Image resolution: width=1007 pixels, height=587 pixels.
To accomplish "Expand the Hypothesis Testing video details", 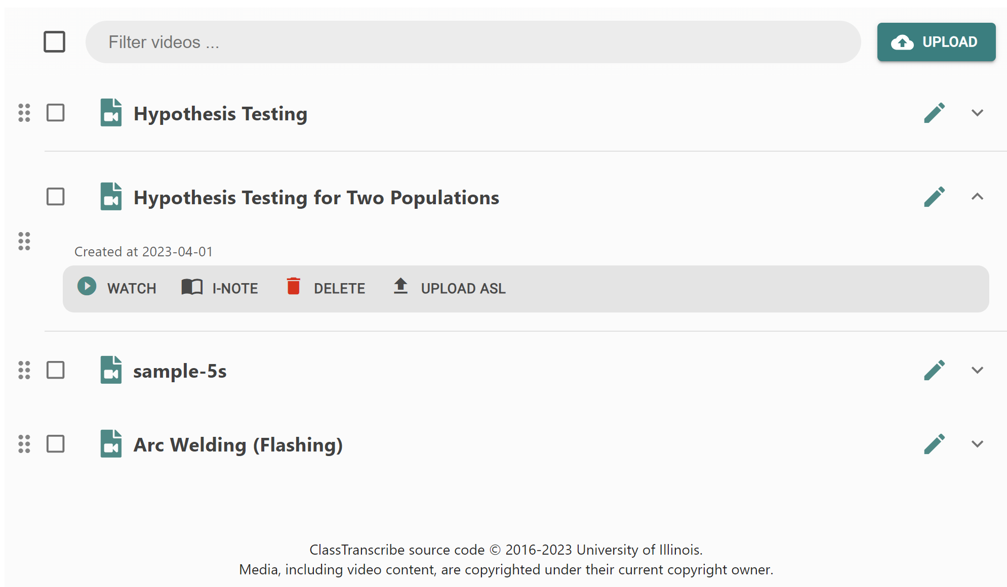I will (x=977, y=113).
